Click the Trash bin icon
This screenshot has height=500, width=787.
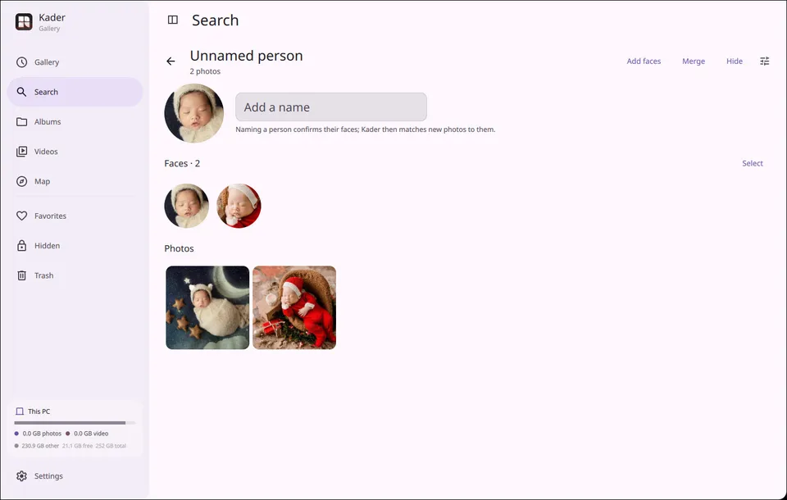click(21, 275)
